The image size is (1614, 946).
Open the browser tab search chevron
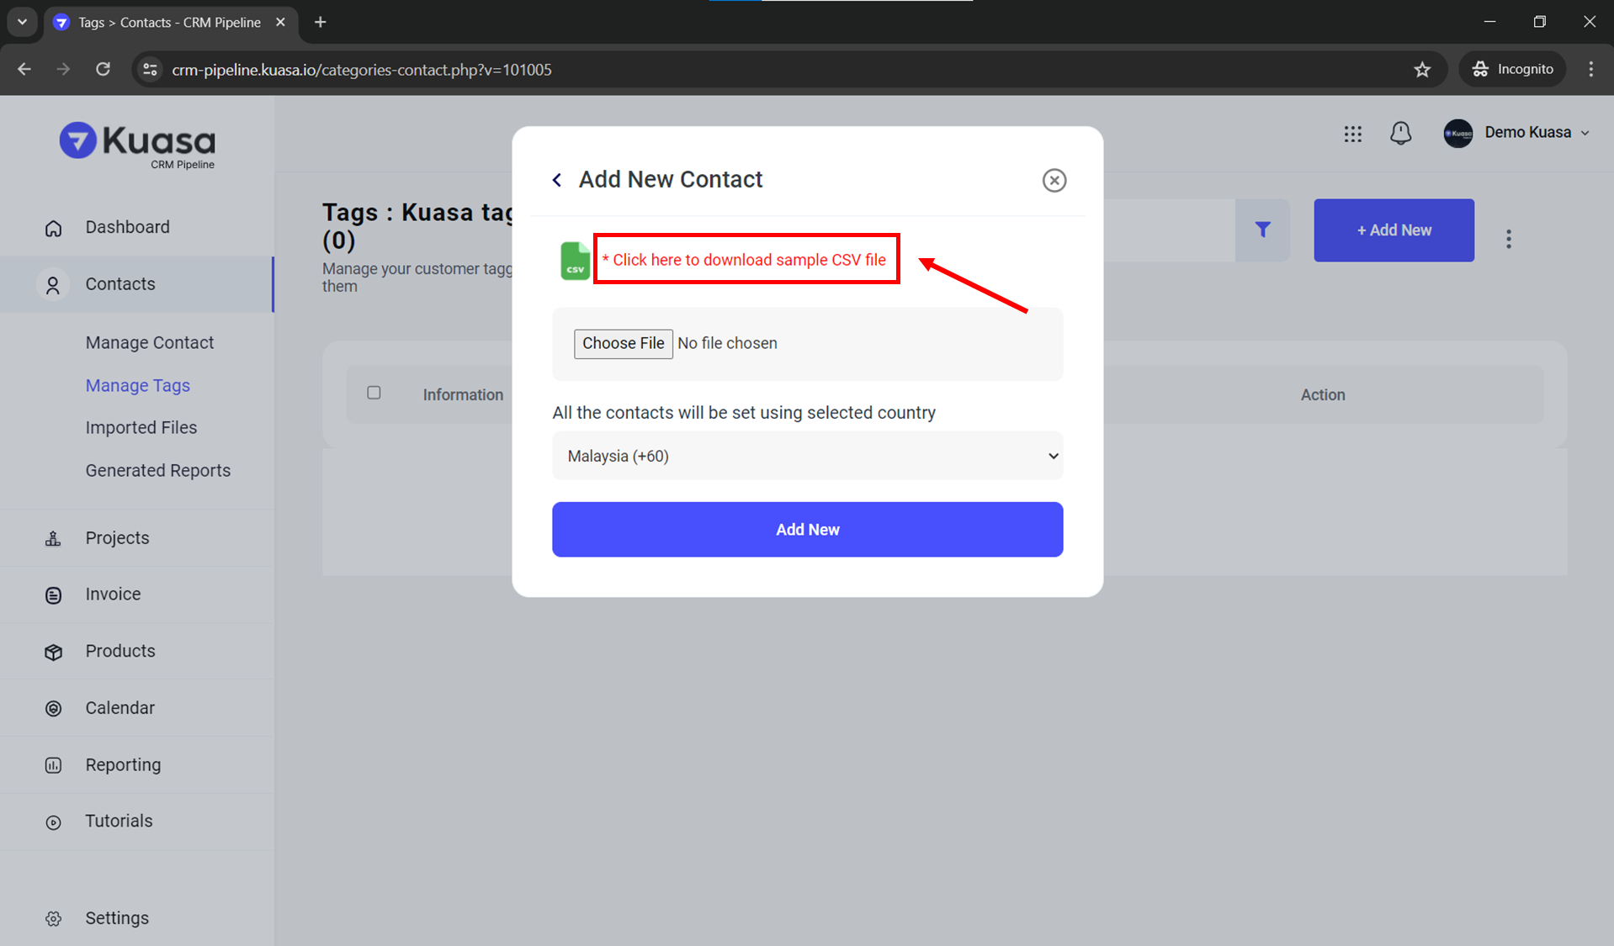tap(23, 22)
